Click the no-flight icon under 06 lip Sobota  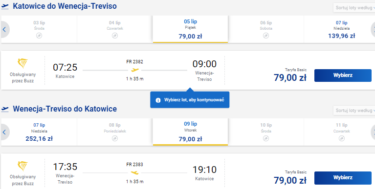(x=266, y=36)
